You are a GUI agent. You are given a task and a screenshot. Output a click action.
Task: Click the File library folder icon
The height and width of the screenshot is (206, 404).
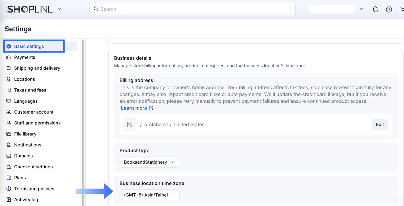point(9,134)
